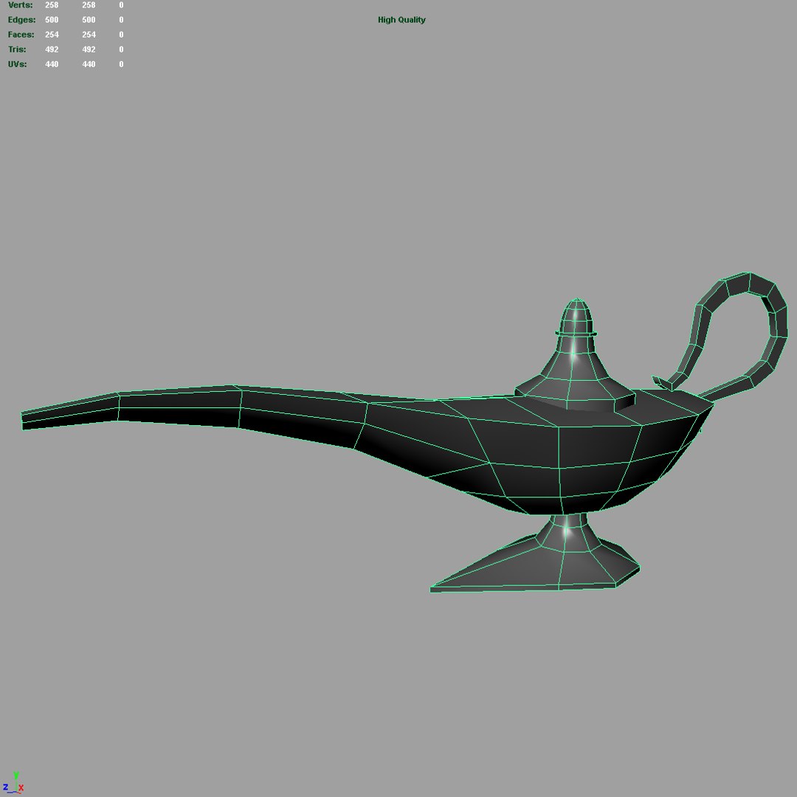Click the "Tris:" heads-up display label

pos(17,49)
